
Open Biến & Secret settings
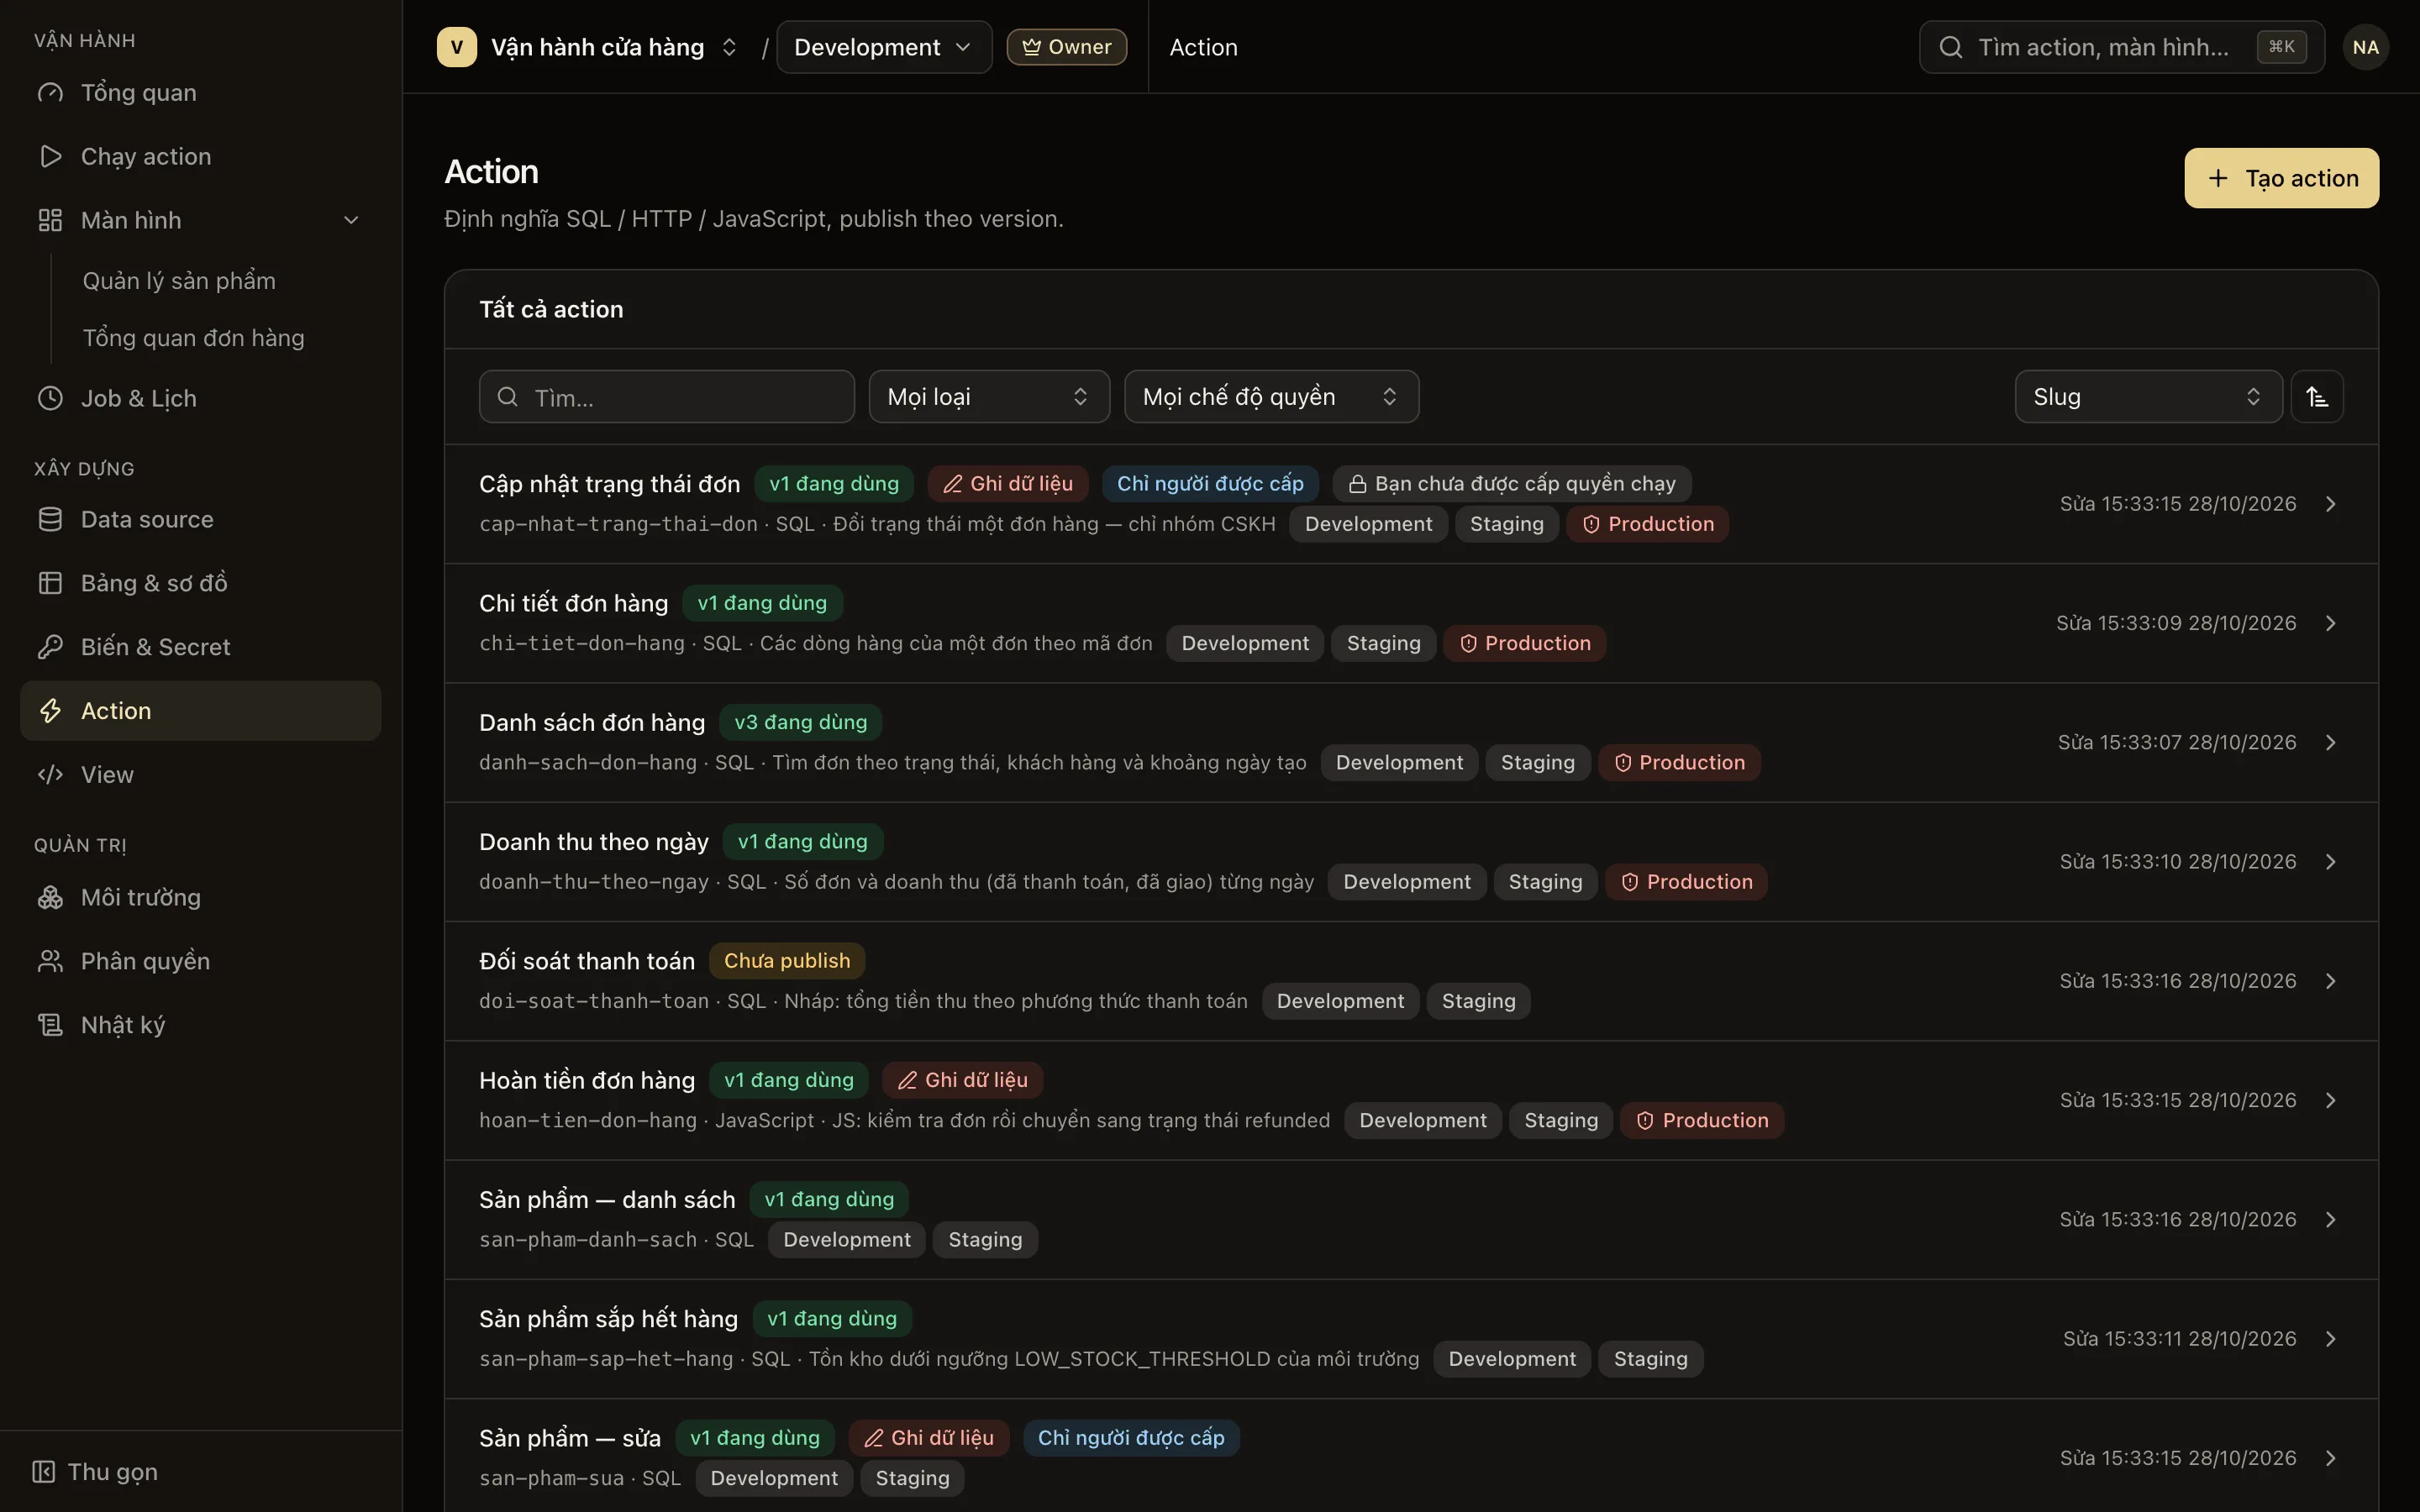pyautogui.click(x=200, y=647)
